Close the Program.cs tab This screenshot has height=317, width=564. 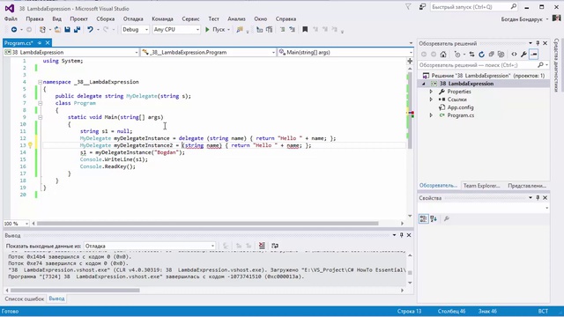(x=47, y=43)
